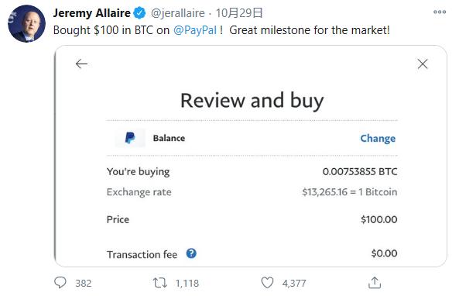The image size is (459, 296).
Task: Click the 382 replies count
Action: (x=84, y=283)
